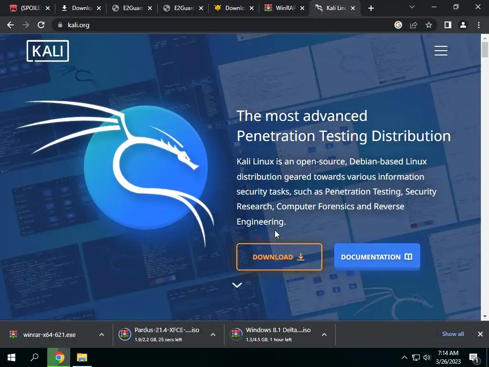This screenshot has height=367, width=489.
Task: Switch to the Downlo tab after (SPOILE
Action: 81,8
